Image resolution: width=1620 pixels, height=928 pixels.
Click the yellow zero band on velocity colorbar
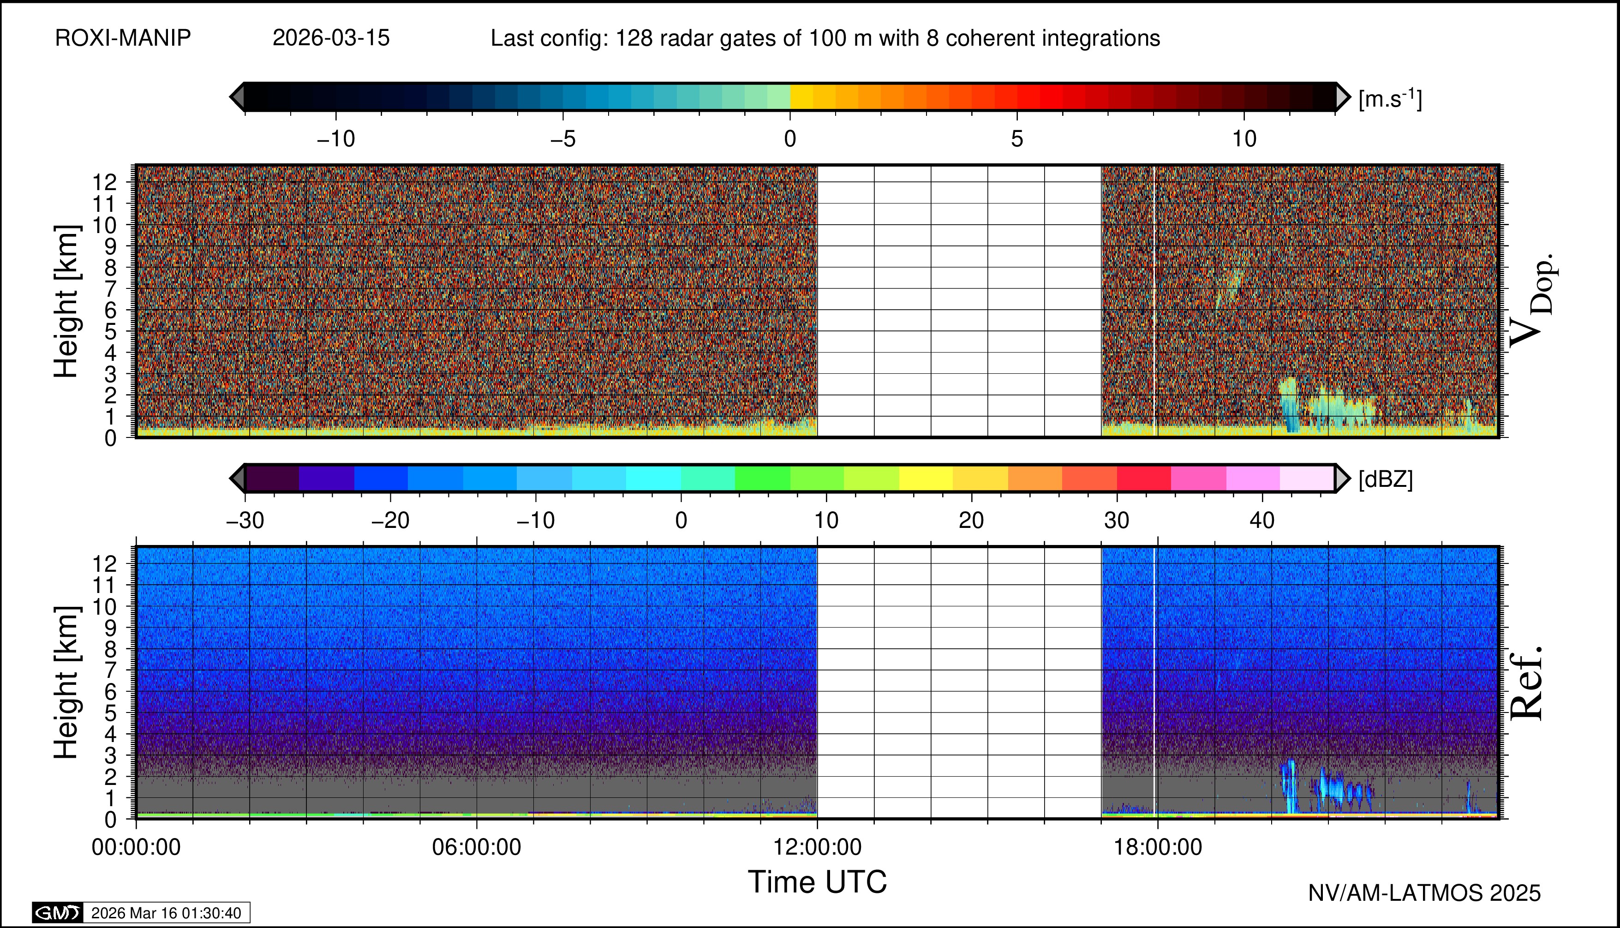tap(801, 97)
